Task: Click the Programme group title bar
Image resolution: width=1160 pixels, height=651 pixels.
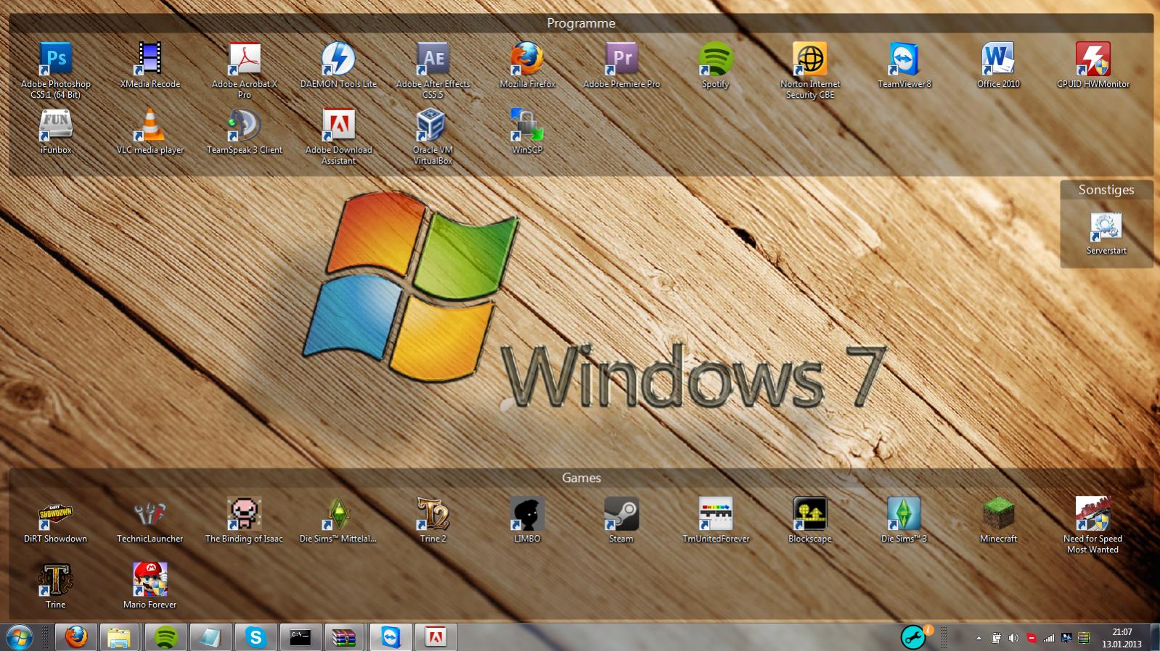Action: (581, 23)
